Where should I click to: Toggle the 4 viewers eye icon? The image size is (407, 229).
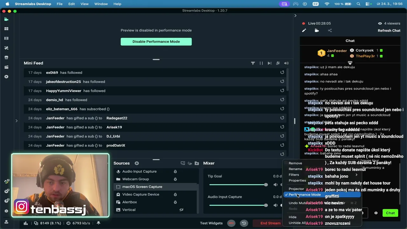coord(380,24)
